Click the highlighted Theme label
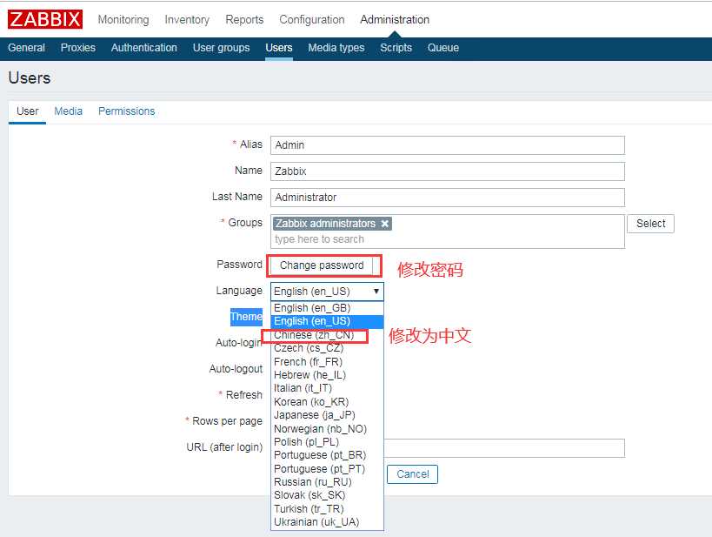Viewport: 712px width, 537px height. (246, 317)
